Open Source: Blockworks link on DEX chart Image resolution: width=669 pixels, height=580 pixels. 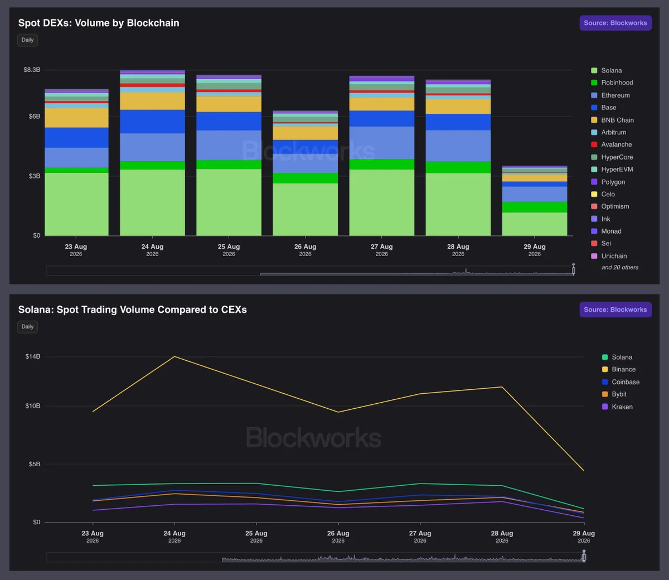[615, 23]
